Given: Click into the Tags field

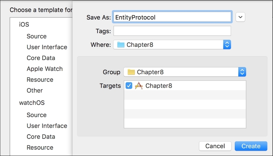Looking at the screenshot, I should tap(172, 31).
